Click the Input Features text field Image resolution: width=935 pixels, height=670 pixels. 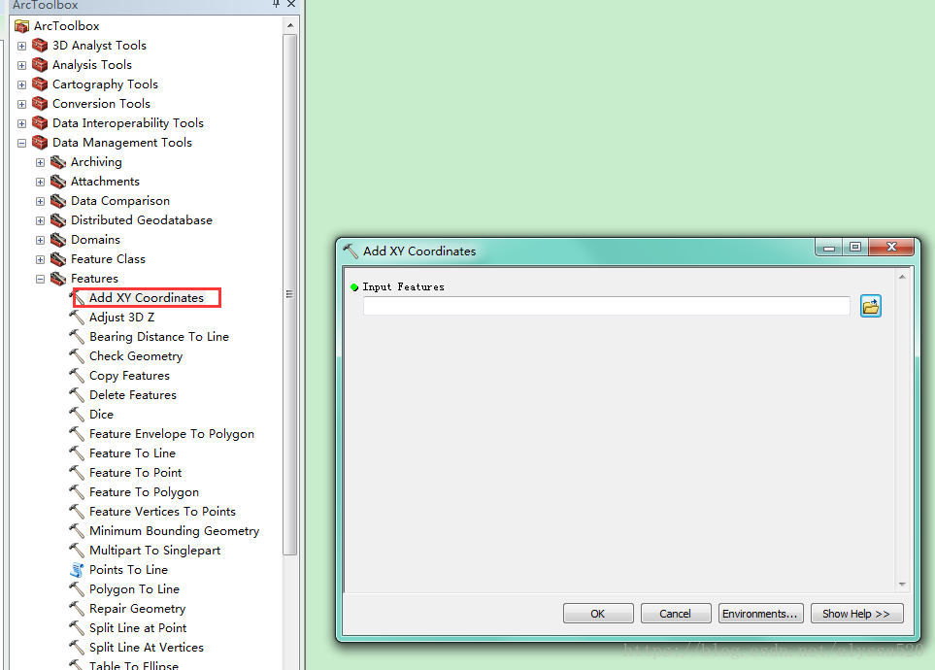coord(607,306)
